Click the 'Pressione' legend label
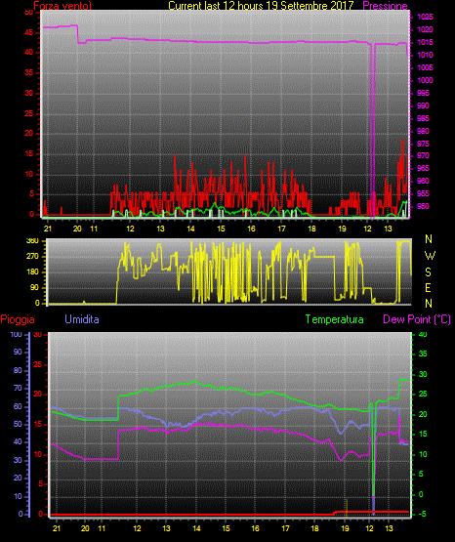Viewport: 455px width, 542px height. [x=385, y=6]
